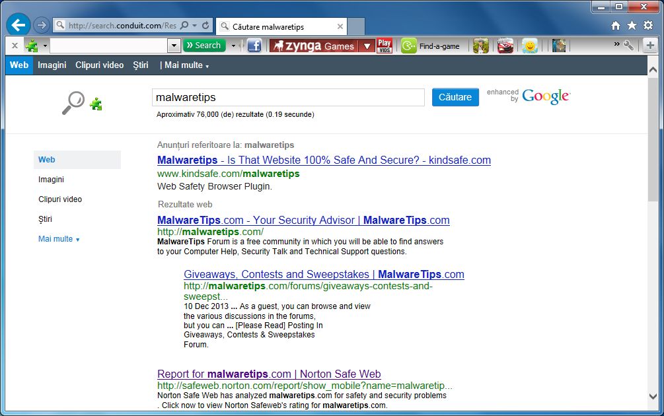Select the Web tab in top navigation
664x416 pixels.
click(19, 65)
